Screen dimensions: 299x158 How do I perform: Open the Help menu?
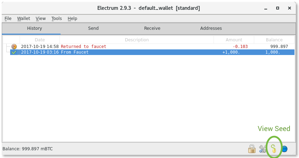pyautogui.click(x=72, y=19)
